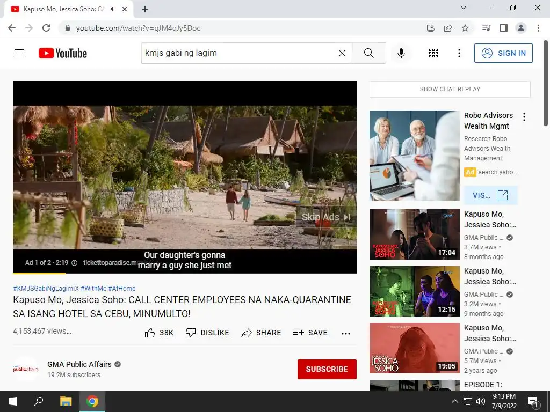The width and height of the screenshot is (550, 412).
Task: Mute the tab using the speaker icon
Action: (113, 9)
